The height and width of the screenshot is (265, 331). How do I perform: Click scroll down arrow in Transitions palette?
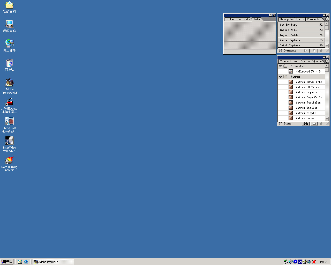coord(327,119)
